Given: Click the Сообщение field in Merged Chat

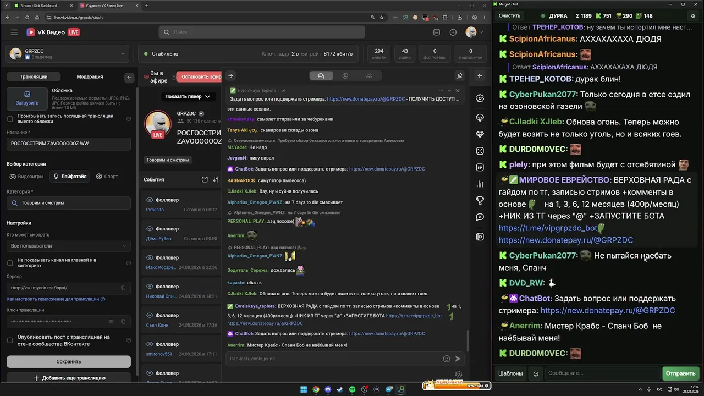Looking at the screenshot, I should click(602, 373).
